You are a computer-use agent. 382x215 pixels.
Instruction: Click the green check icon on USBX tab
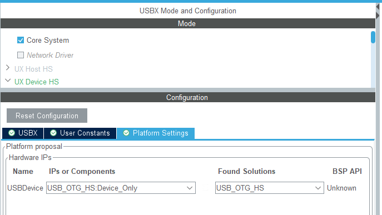pos(12,133)
